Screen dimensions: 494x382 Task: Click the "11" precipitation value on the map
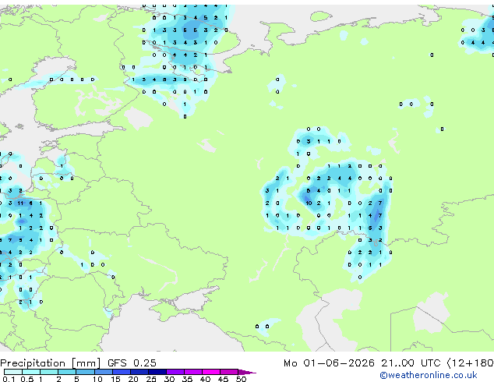pos(20,203)
